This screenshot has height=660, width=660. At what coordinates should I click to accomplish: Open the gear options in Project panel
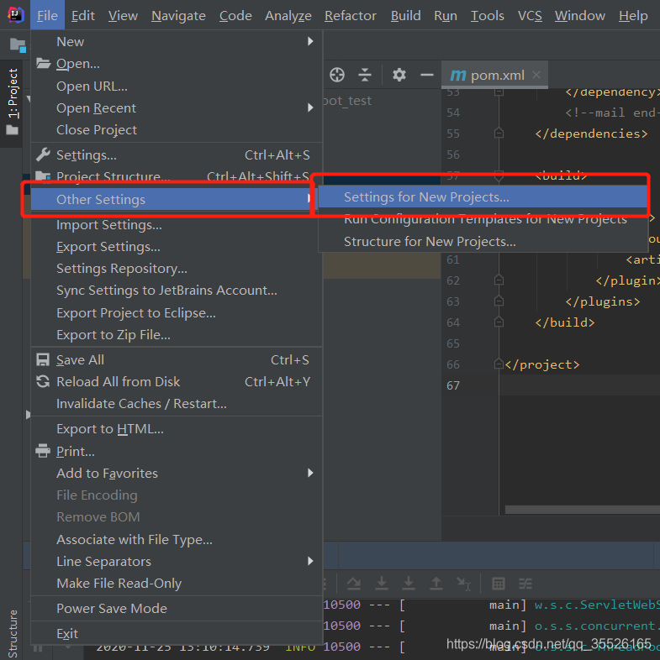[399, 75]
